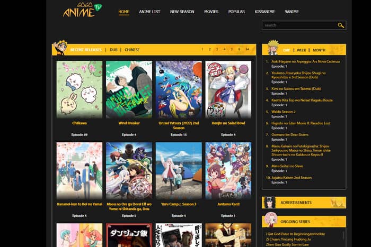This screenshot has height=247, width=371.
Task: Open the POPULAR nav item
Action: click(x=236, y=12)
